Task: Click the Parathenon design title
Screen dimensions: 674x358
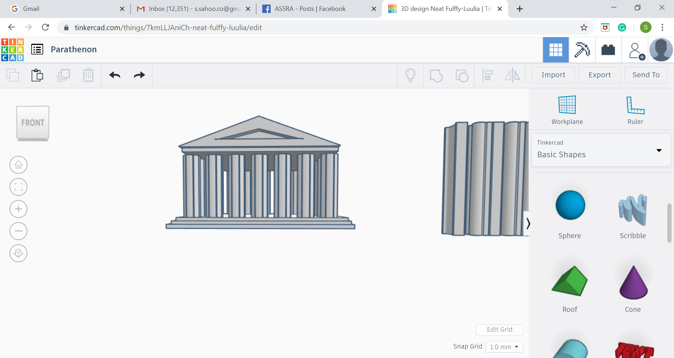Action: pyautogui.click(x=74, y=49)
